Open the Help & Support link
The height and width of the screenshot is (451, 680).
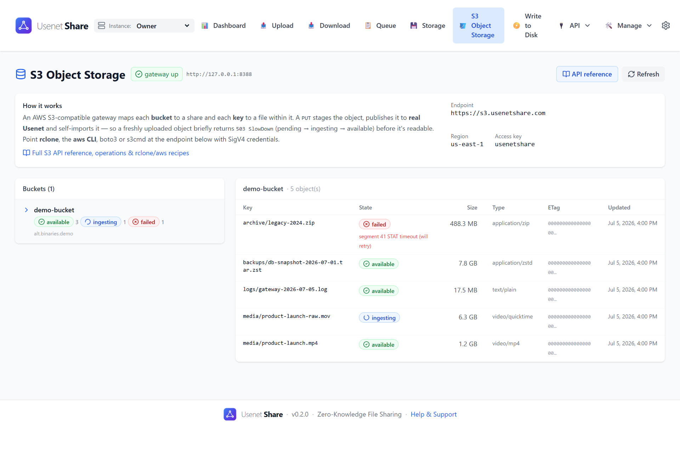[433, 414]
